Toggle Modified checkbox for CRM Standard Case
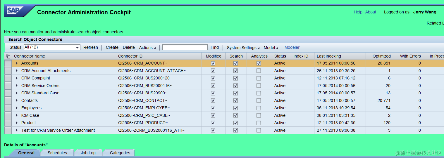 [213, 93]
